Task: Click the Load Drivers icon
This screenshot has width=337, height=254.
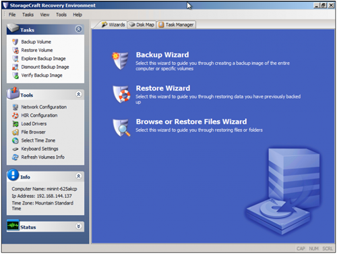Action: (x=16, y=124)
